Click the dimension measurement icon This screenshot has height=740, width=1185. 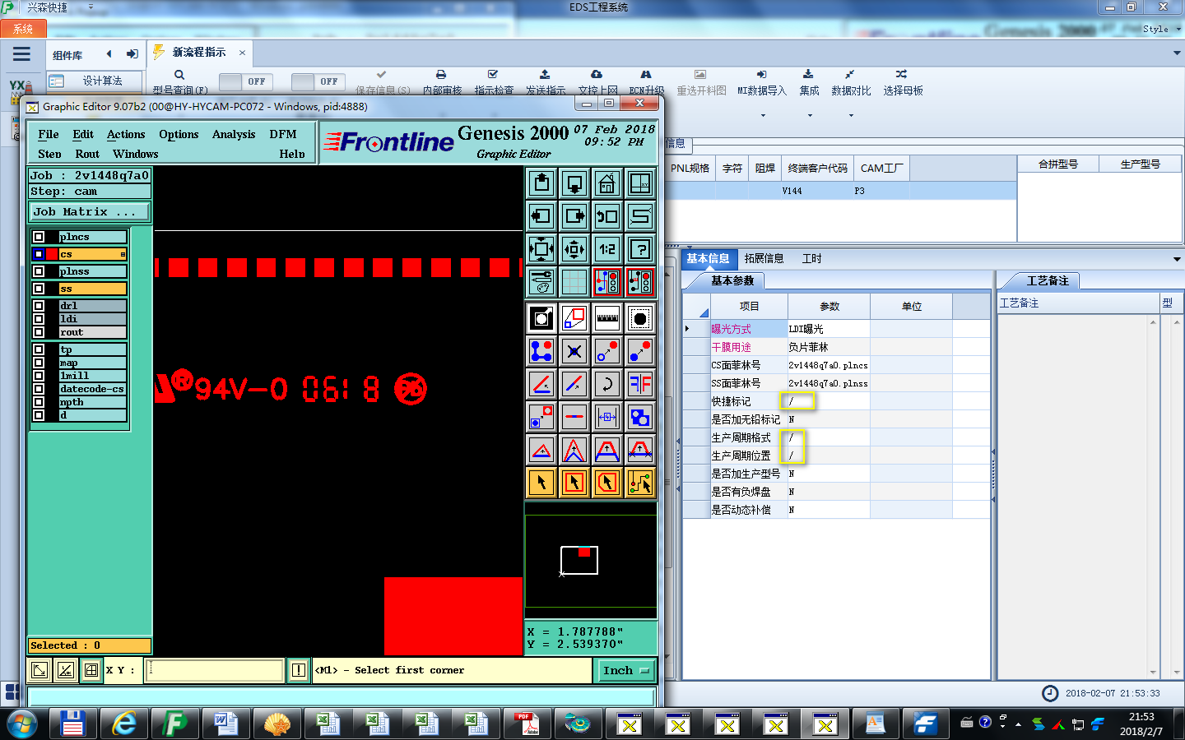click(x=607, y=417)
